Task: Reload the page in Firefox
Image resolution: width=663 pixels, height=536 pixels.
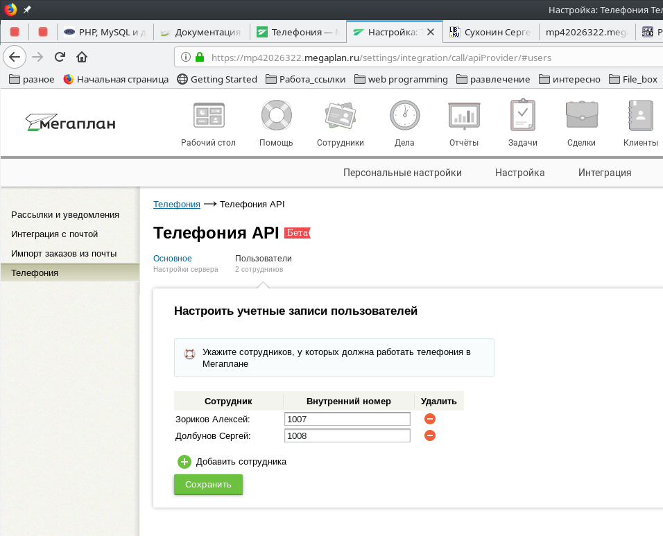Action: click(60, 57)
